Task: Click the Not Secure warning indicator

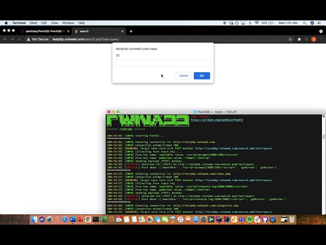Action: [x=38, y=39]
